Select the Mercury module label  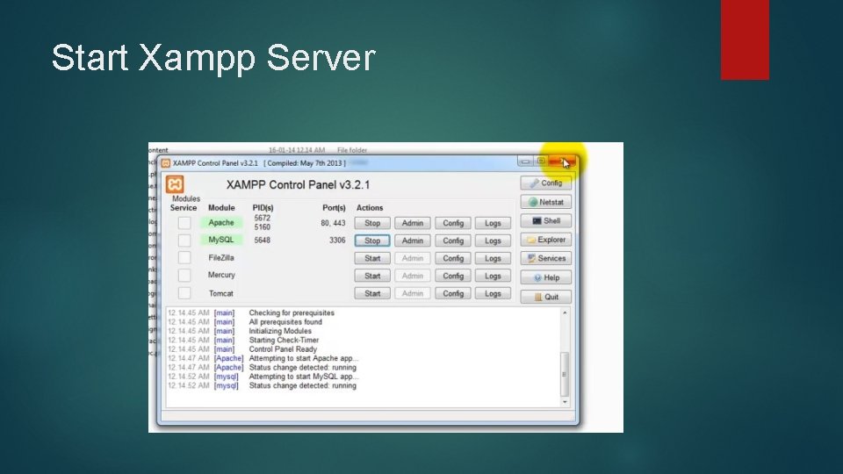click(221, 275)
